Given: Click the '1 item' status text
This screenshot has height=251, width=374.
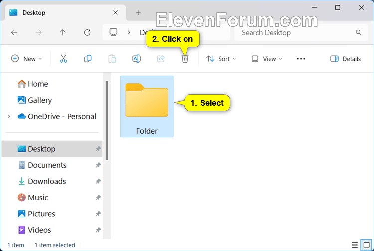Looking at the screenshot, I should (16, 245).
